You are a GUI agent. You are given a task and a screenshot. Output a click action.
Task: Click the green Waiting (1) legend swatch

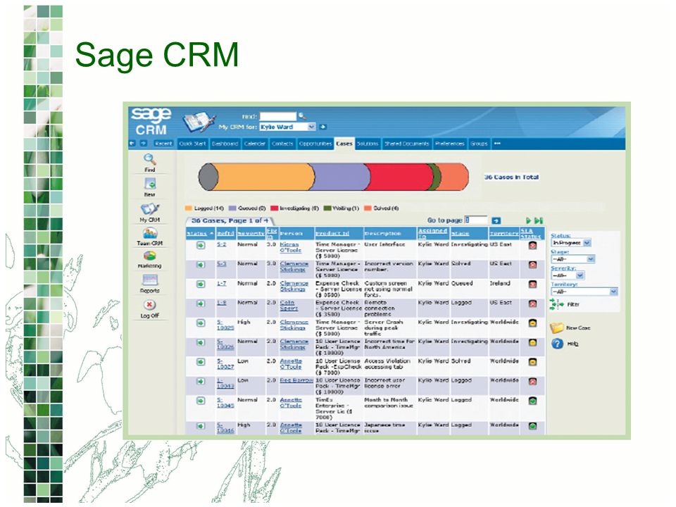(327, 208)
